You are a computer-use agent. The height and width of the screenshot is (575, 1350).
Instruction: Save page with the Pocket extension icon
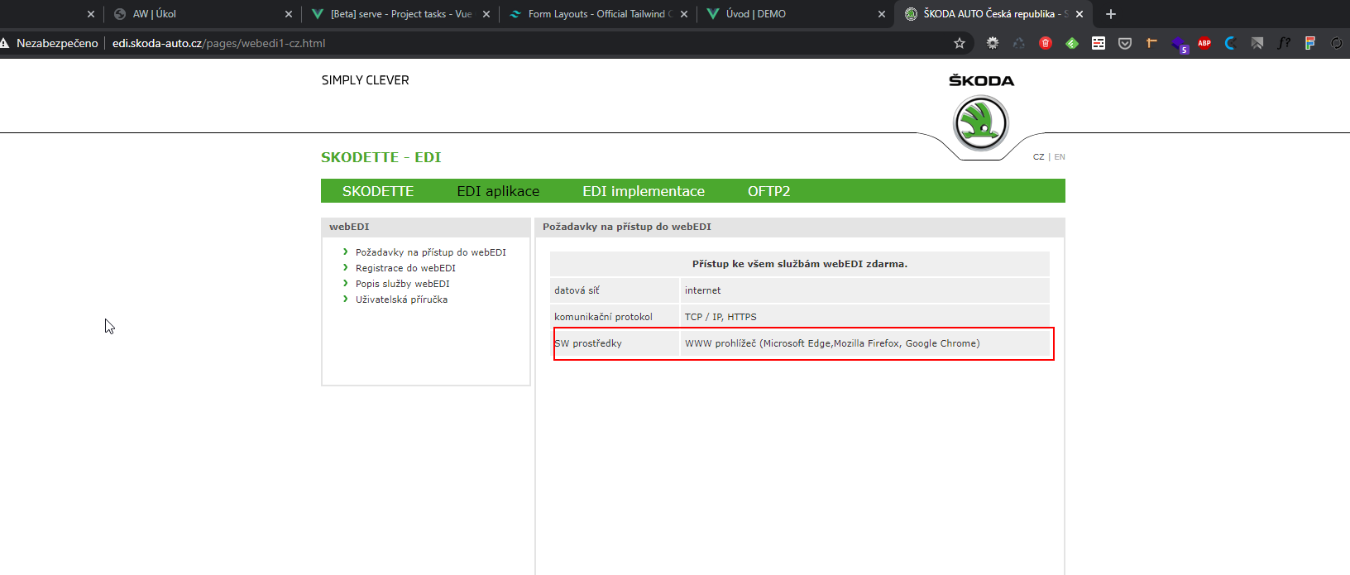(x=1125, y=43)
